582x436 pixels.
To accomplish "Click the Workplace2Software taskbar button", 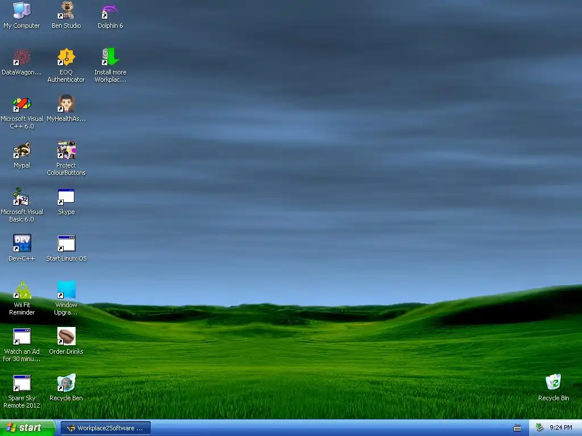I will pos(105,428).
